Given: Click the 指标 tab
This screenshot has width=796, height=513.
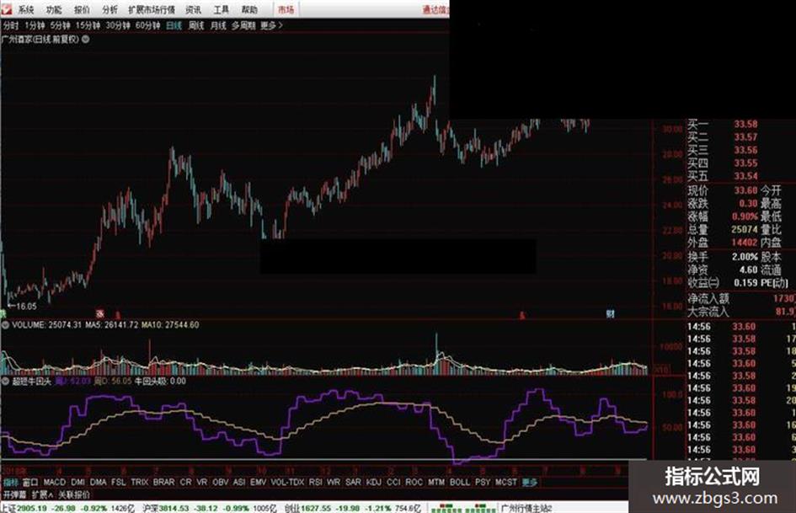Looking at the screenshot, I should click(11, 483).
